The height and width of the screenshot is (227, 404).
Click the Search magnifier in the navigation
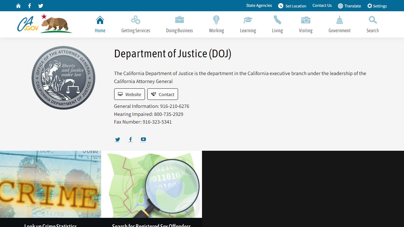click(373, 25)
